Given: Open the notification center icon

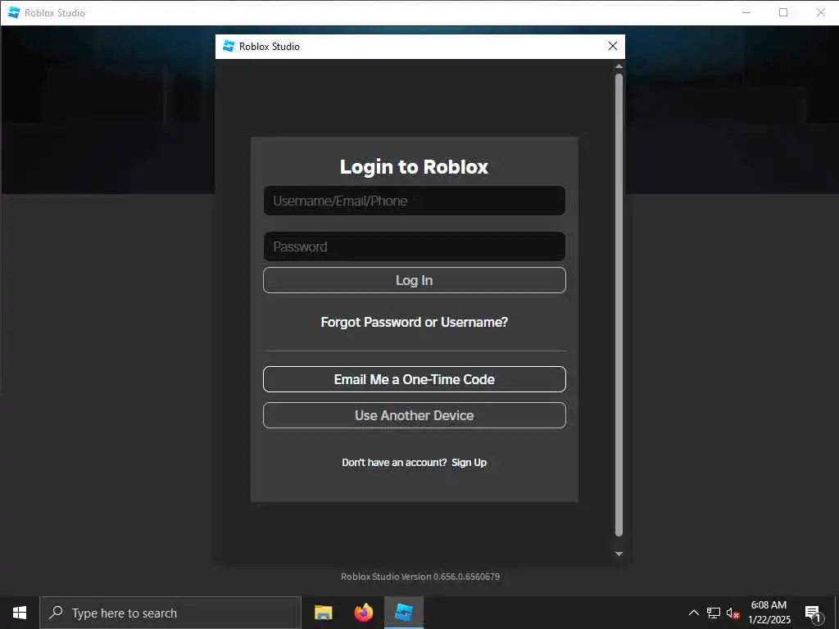Looking at the screenshot, I should tap(813, 613).
